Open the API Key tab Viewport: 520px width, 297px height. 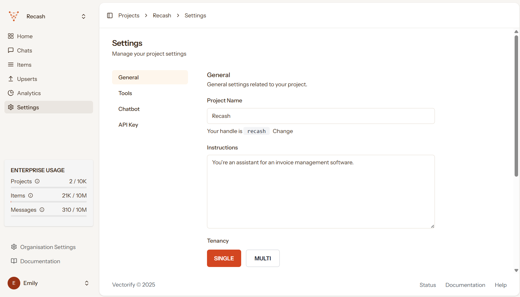point(128,124)
